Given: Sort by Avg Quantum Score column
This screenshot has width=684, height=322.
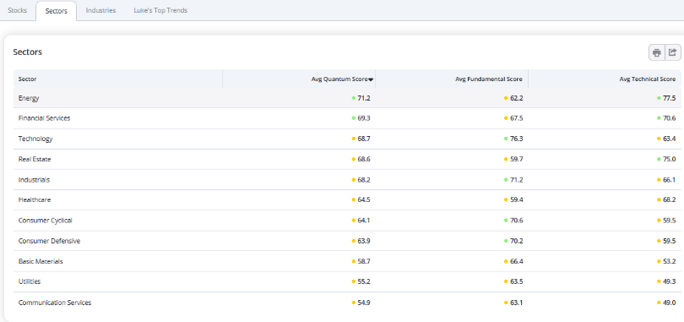Looking at the screenshot, I should tap(343, 79).
